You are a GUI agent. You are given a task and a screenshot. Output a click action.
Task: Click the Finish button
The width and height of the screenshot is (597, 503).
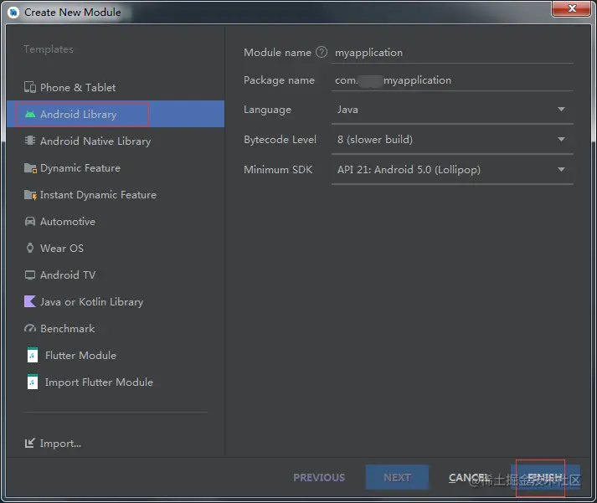545,477
